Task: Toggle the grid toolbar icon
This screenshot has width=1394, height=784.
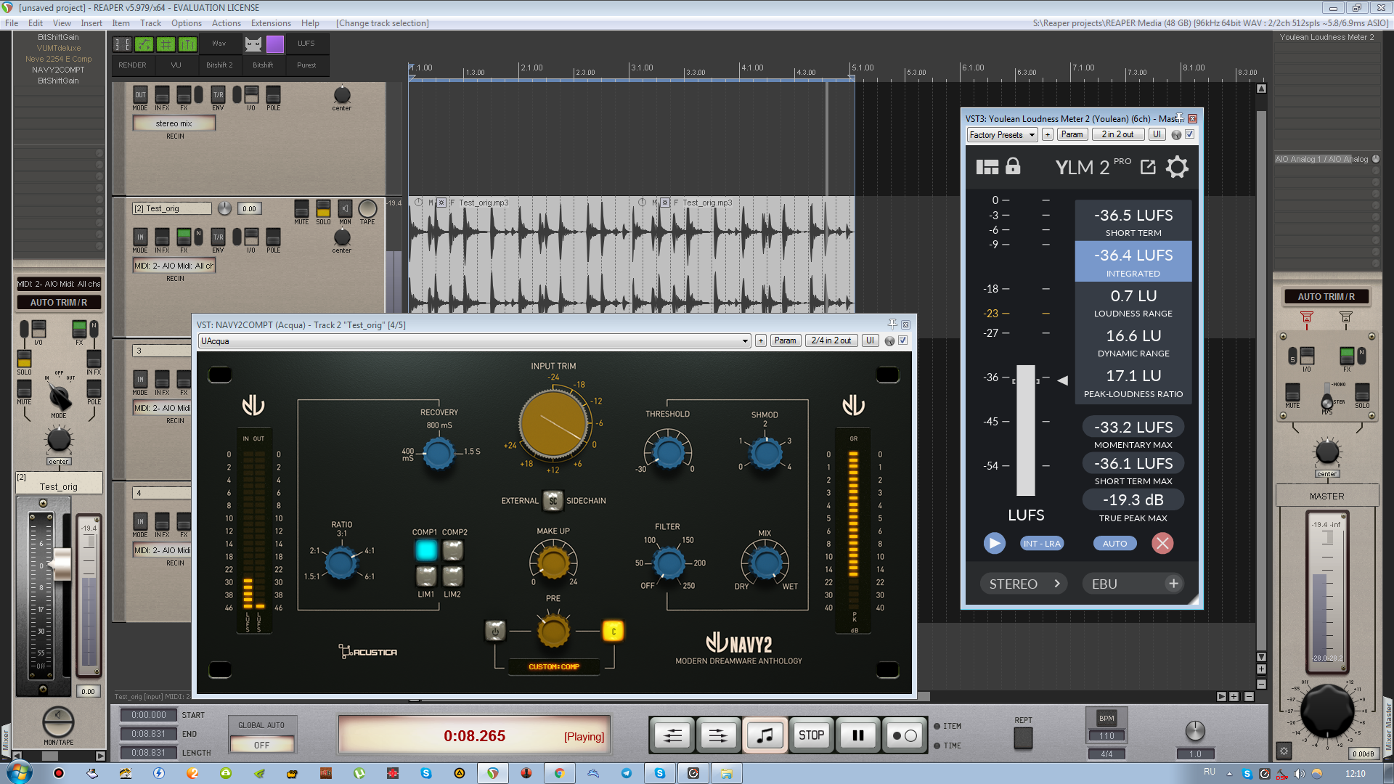Action: pos(166,44)
